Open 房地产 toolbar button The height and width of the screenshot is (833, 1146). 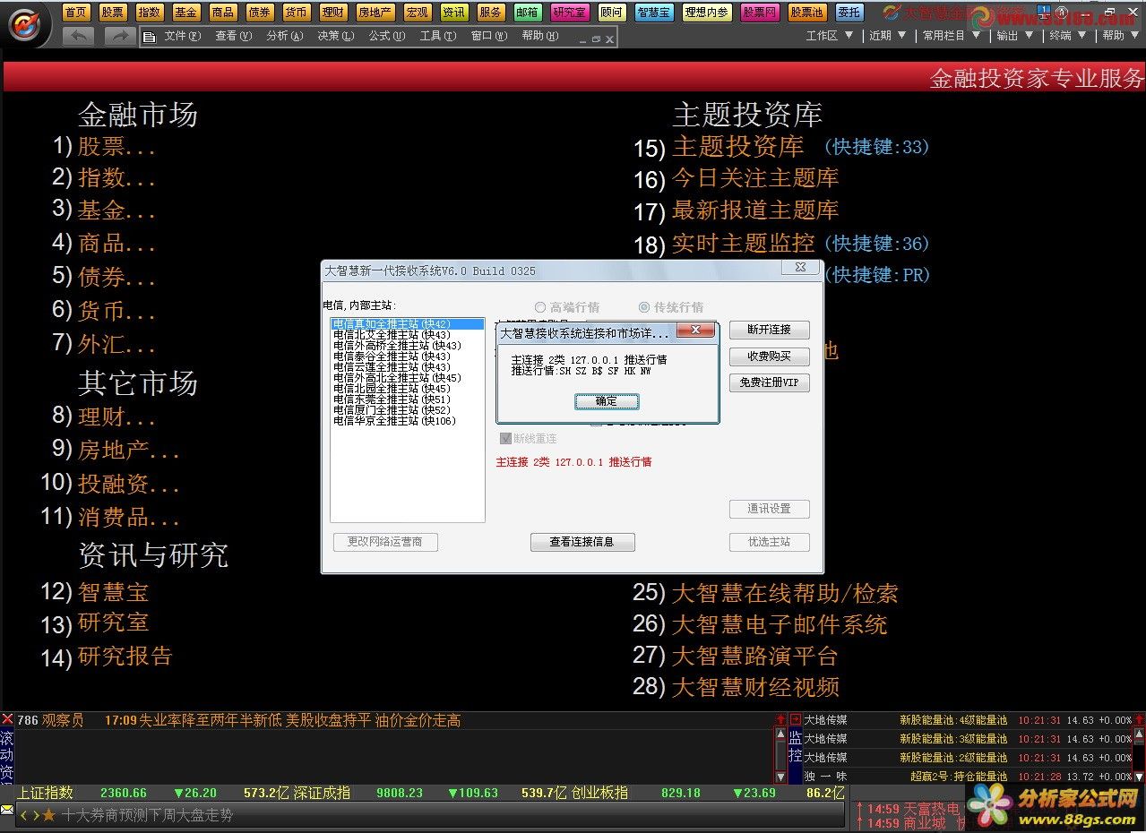375,12
